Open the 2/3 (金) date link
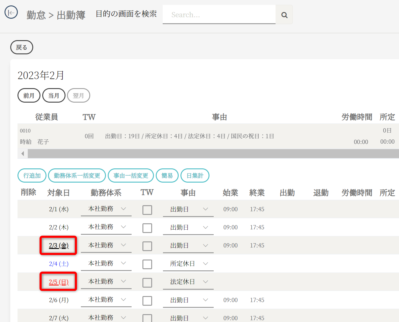Image resolution: width=399 pixels, height=322 pixels. 59,245
